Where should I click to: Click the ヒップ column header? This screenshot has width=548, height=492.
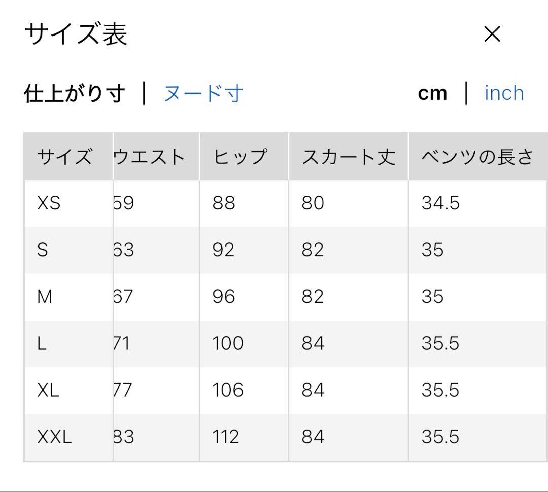click(x=239, y=157)
